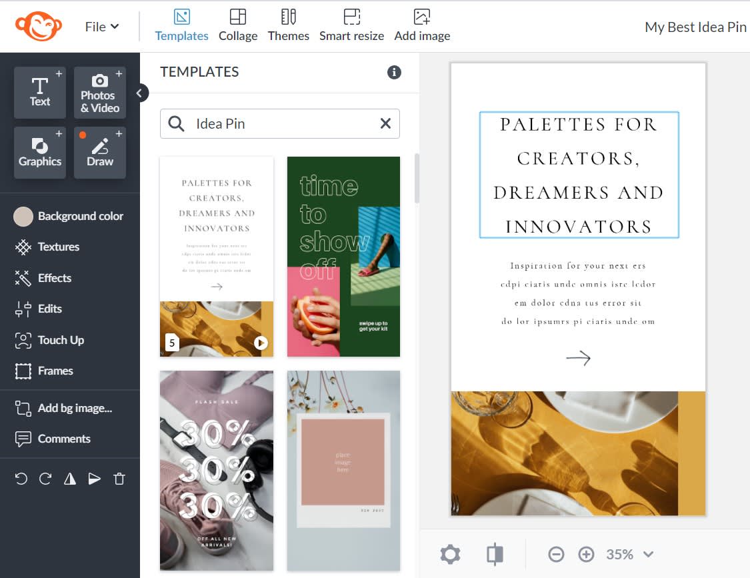750x578 pixels.
Task: Select the pink polaroid placeholder template
Action: click(343, 471)
